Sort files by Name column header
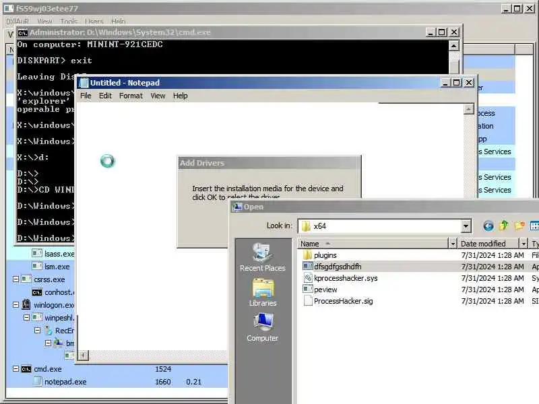Screen dimensions: 539x404 tap(373, 244)
